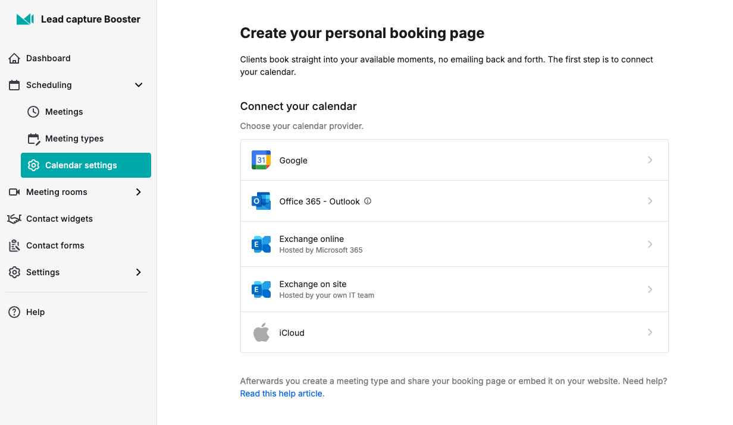Screen dimensions: 733x425
Task: Click the chevron on the Google row
Action: (650, 160)
